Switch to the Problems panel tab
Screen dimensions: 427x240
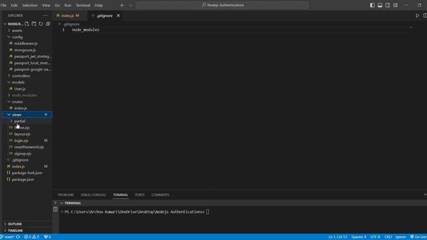(x=65, y=195)
